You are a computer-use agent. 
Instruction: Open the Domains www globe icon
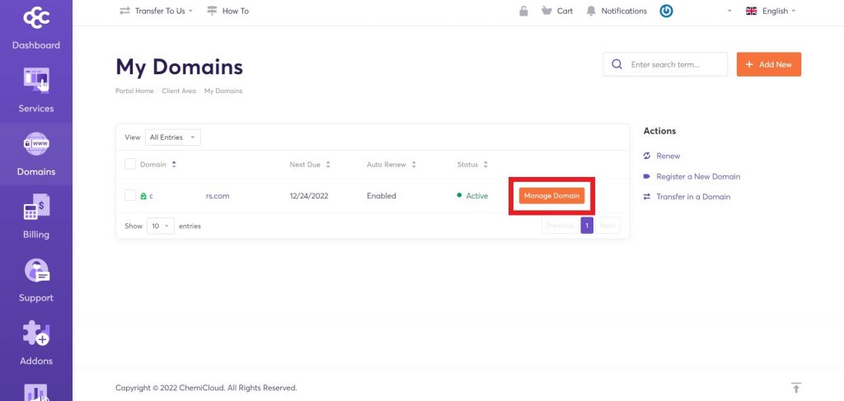pos(36,143)
